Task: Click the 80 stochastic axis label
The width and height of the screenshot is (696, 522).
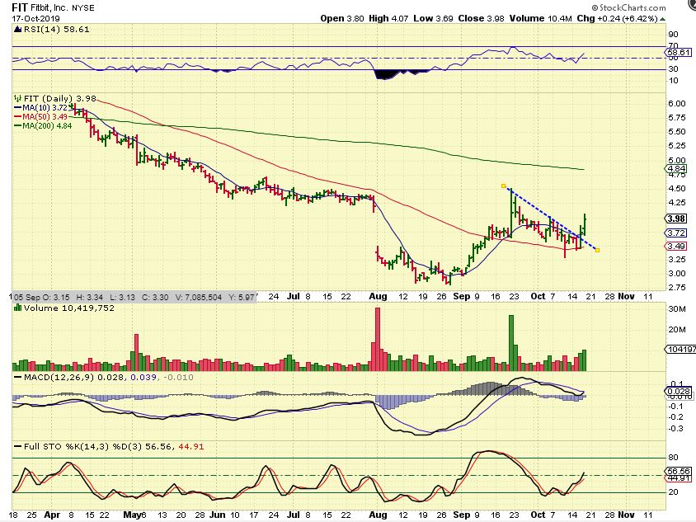Action: 674,457
